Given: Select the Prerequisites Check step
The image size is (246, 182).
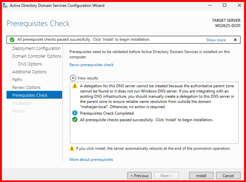Looking at the screenshot, I should [x=30, y=95].
